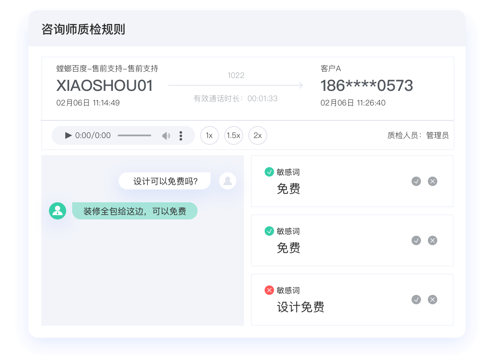Image resolution: width=494 pixels, height=360 pixels.
Task: Approve the first 免费 sensitive word card
Action: coord(416,181)
